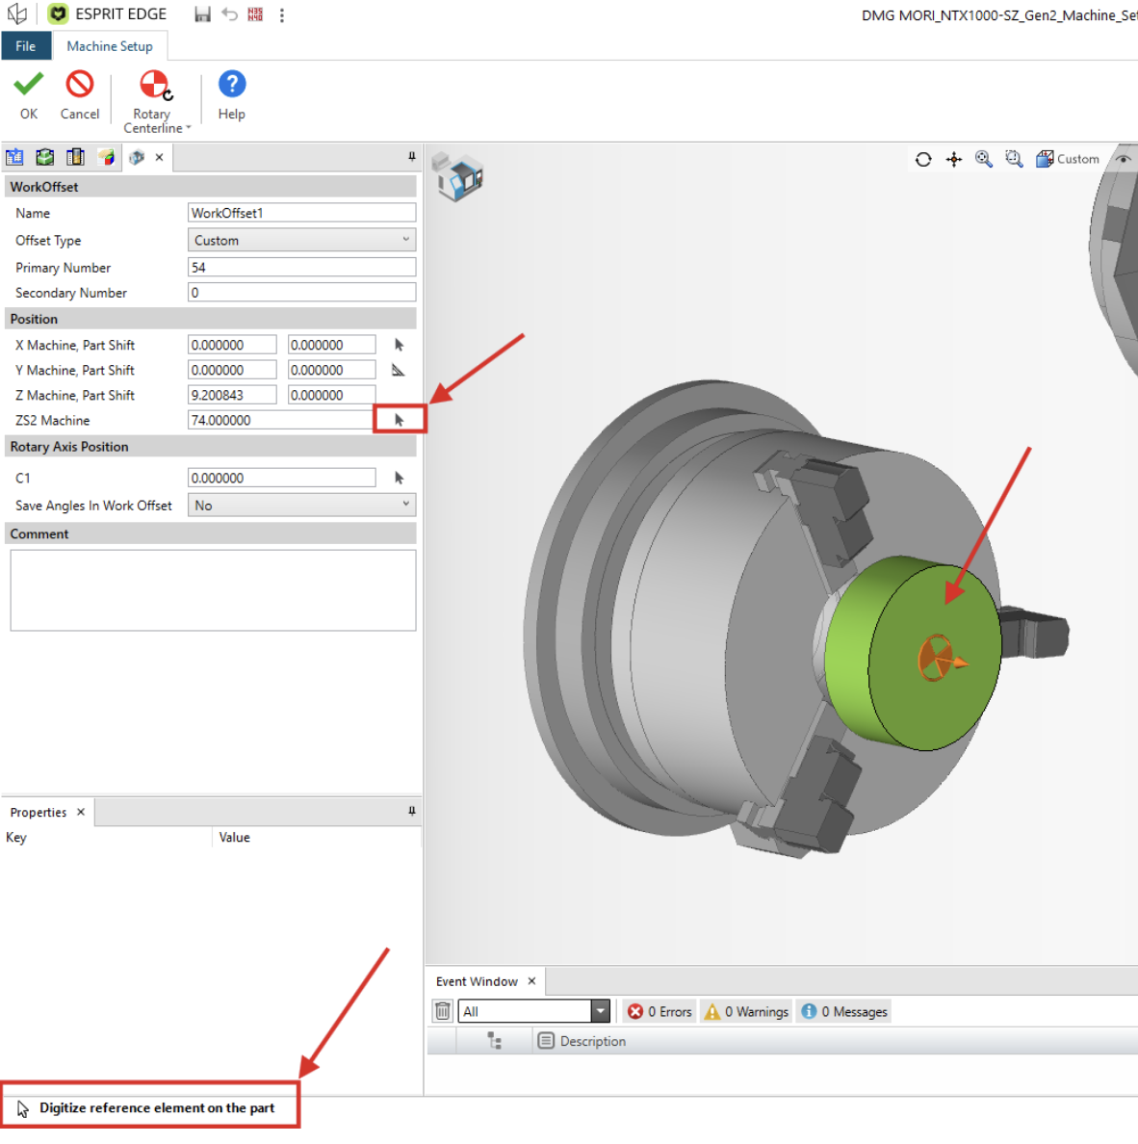The height and width of the screenshot is (1144, 1138).
Task: Click the Comment text box
Action: (213, 590)
